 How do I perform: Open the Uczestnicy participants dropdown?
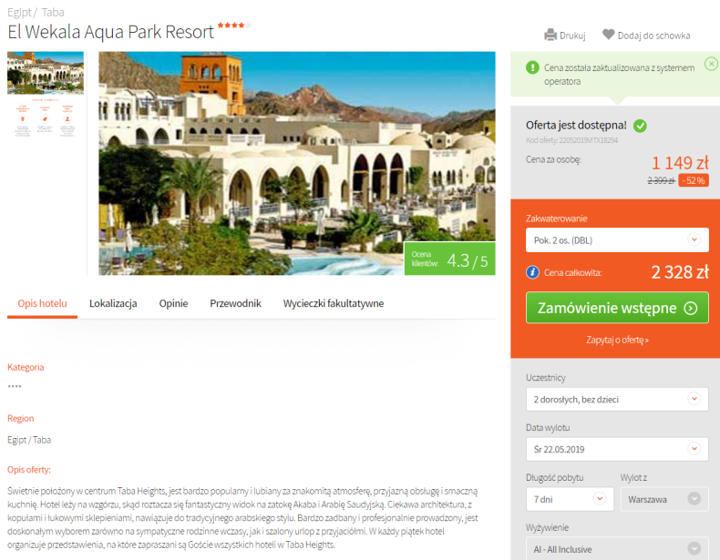(617, 400)
